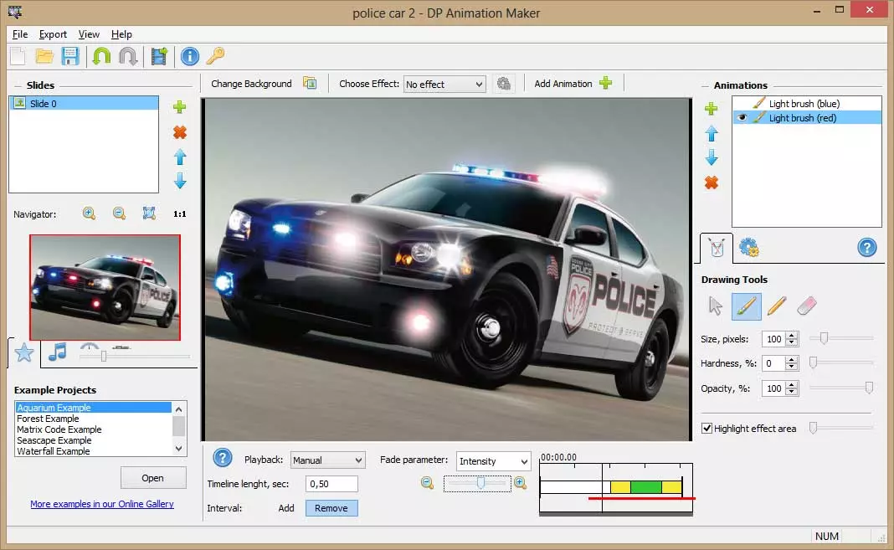Click the key registration icon
The height and width of the screenshot is (550, 894).
point(215,56)
